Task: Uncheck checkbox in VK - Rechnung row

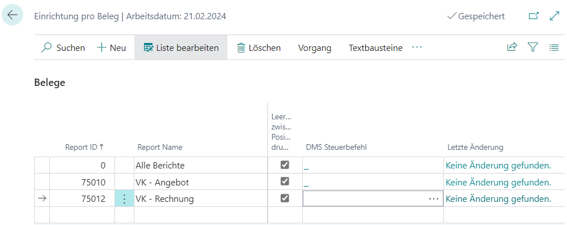Action: [x=285, y=198]
